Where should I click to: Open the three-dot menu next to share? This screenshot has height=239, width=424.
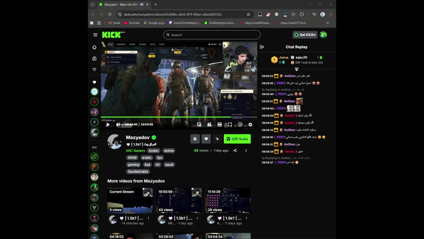[x=246, y=150]
